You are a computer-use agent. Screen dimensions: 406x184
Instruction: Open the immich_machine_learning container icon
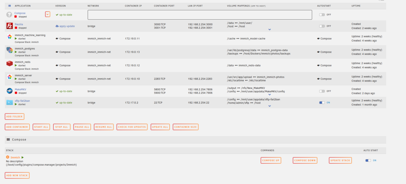[x=10, y=37]
